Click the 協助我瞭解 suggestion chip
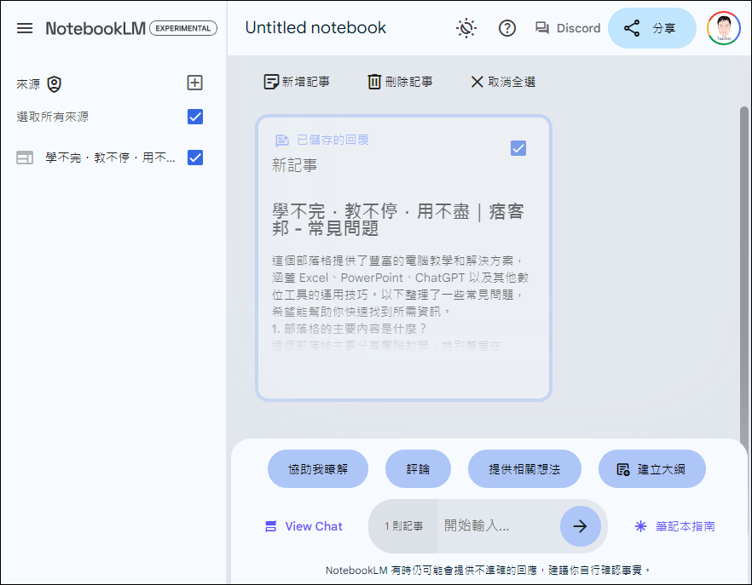The image size is (752, 585). [318, 469]
